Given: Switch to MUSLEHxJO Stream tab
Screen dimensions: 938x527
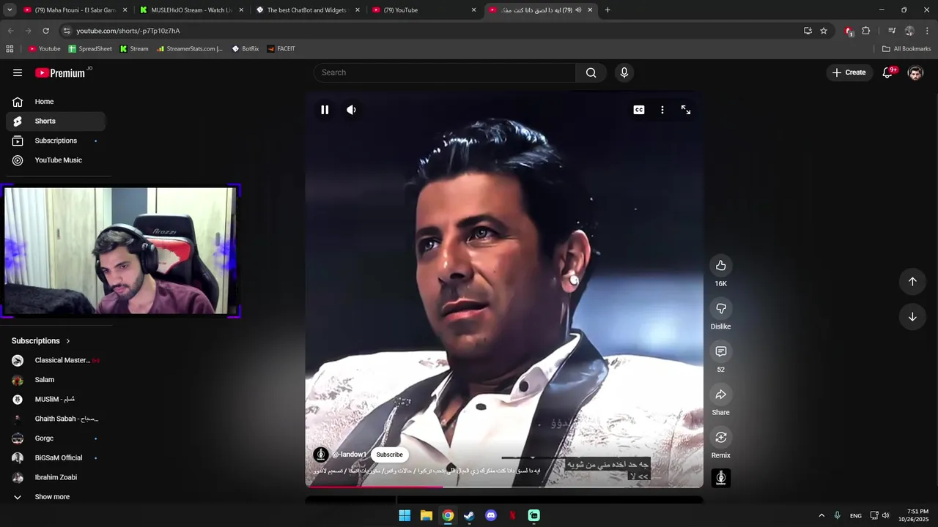Looking at the screenshot, I should [x=191, y=10].
